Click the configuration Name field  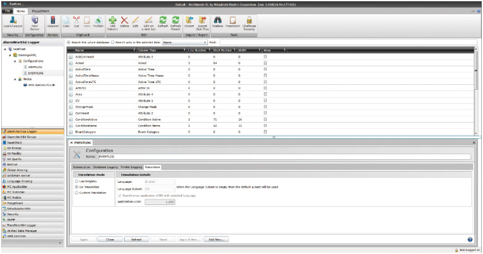[x=284, y=157]
